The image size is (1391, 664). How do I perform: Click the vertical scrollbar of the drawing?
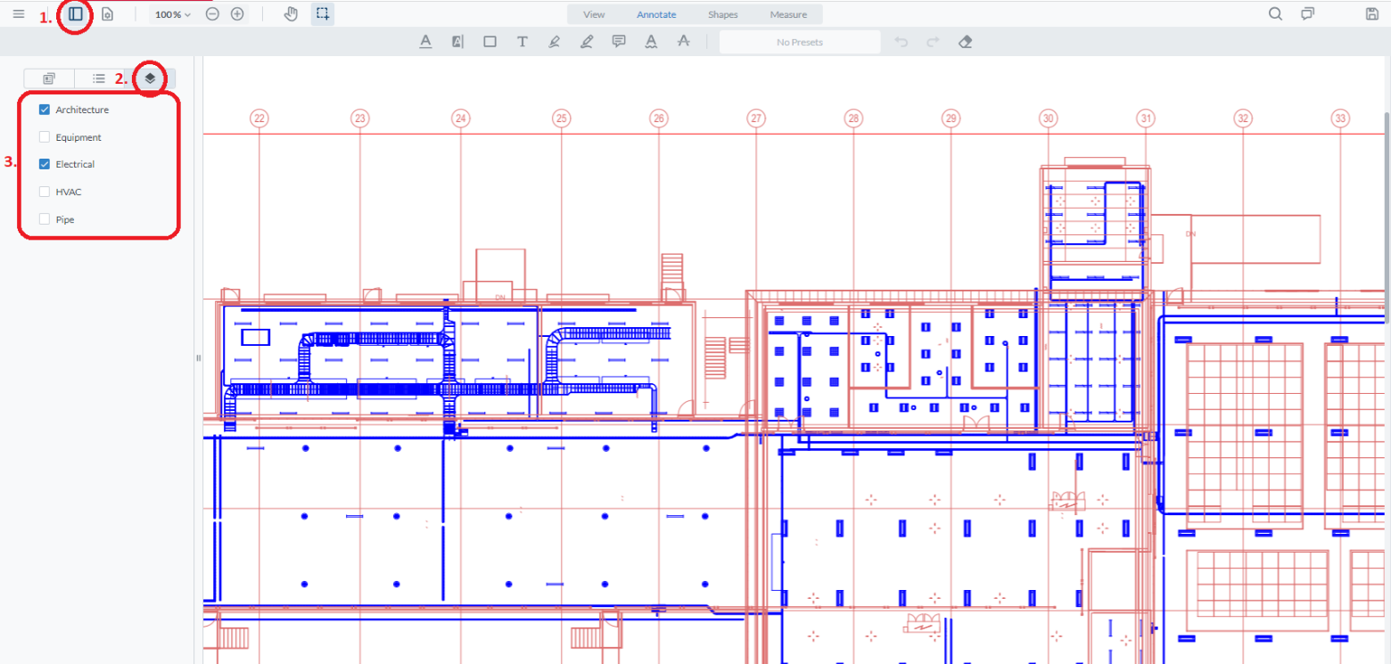coord(1386,214)
